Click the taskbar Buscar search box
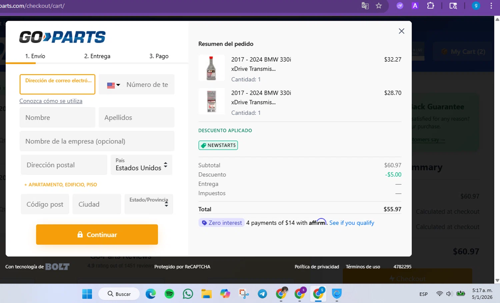 coord(119,294)
